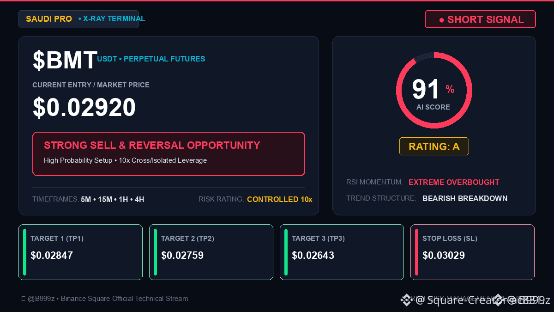Click the RATING: A badge

(434, 147)
